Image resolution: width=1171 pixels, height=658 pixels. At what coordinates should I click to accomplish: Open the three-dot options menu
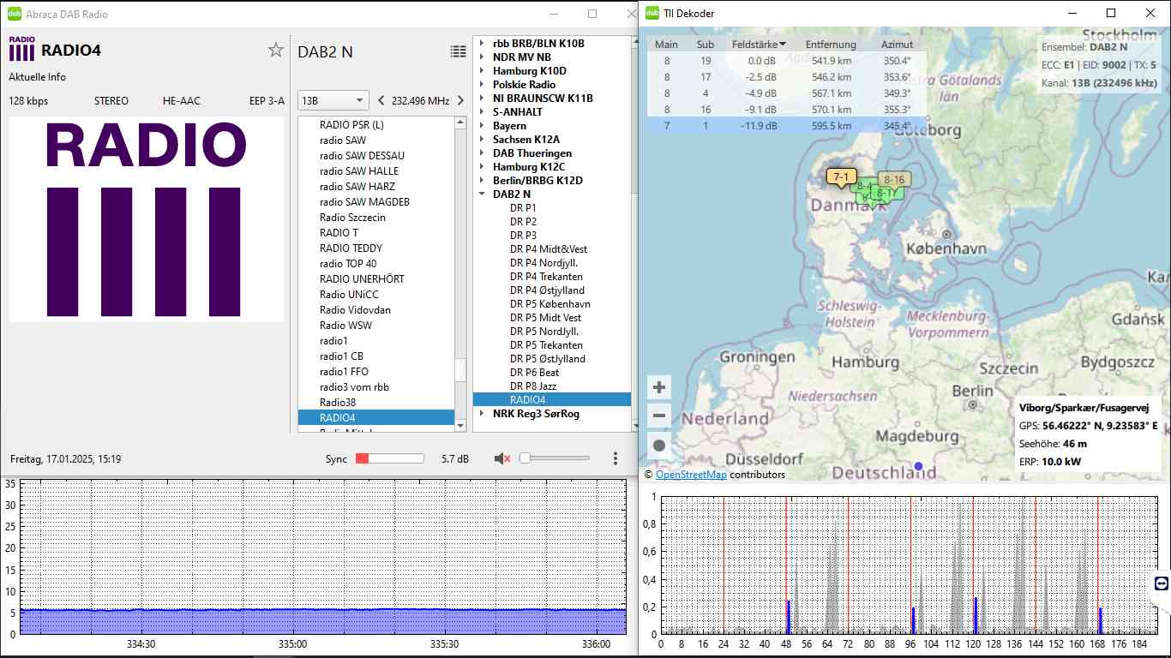pos(616,459)
